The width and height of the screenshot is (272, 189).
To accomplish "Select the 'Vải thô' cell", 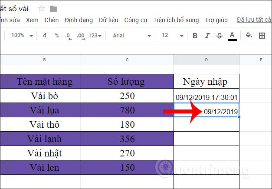I will (x=44, y=124).
